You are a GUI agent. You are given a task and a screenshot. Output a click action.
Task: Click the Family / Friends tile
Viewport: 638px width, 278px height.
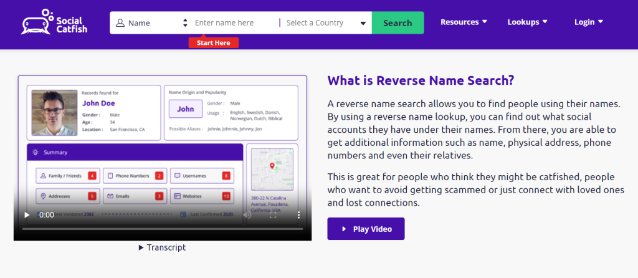pyautogui.click(x=67, y=176)
